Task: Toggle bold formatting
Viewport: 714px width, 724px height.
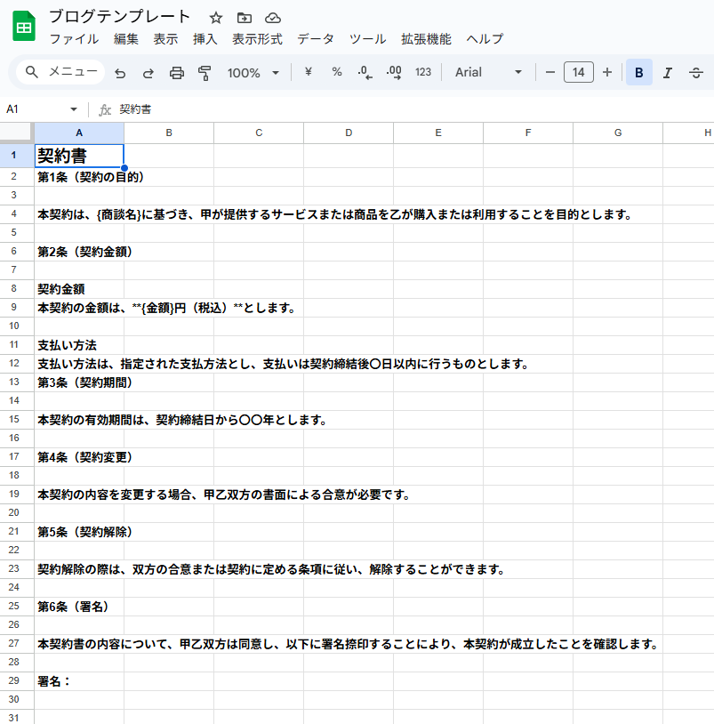Action: click(x=638, y=73)
